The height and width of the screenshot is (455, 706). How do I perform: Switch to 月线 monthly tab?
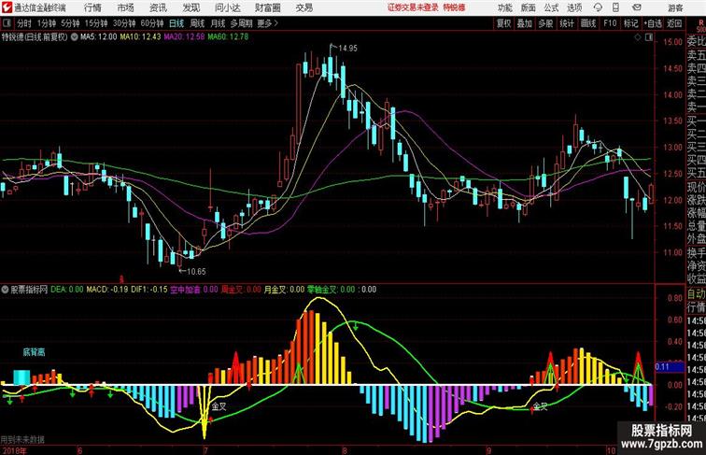click(218, 23)
